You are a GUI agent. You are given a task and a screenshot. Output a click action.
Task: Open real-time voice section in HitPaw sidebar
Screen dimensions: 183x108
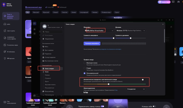pos(11,16)
